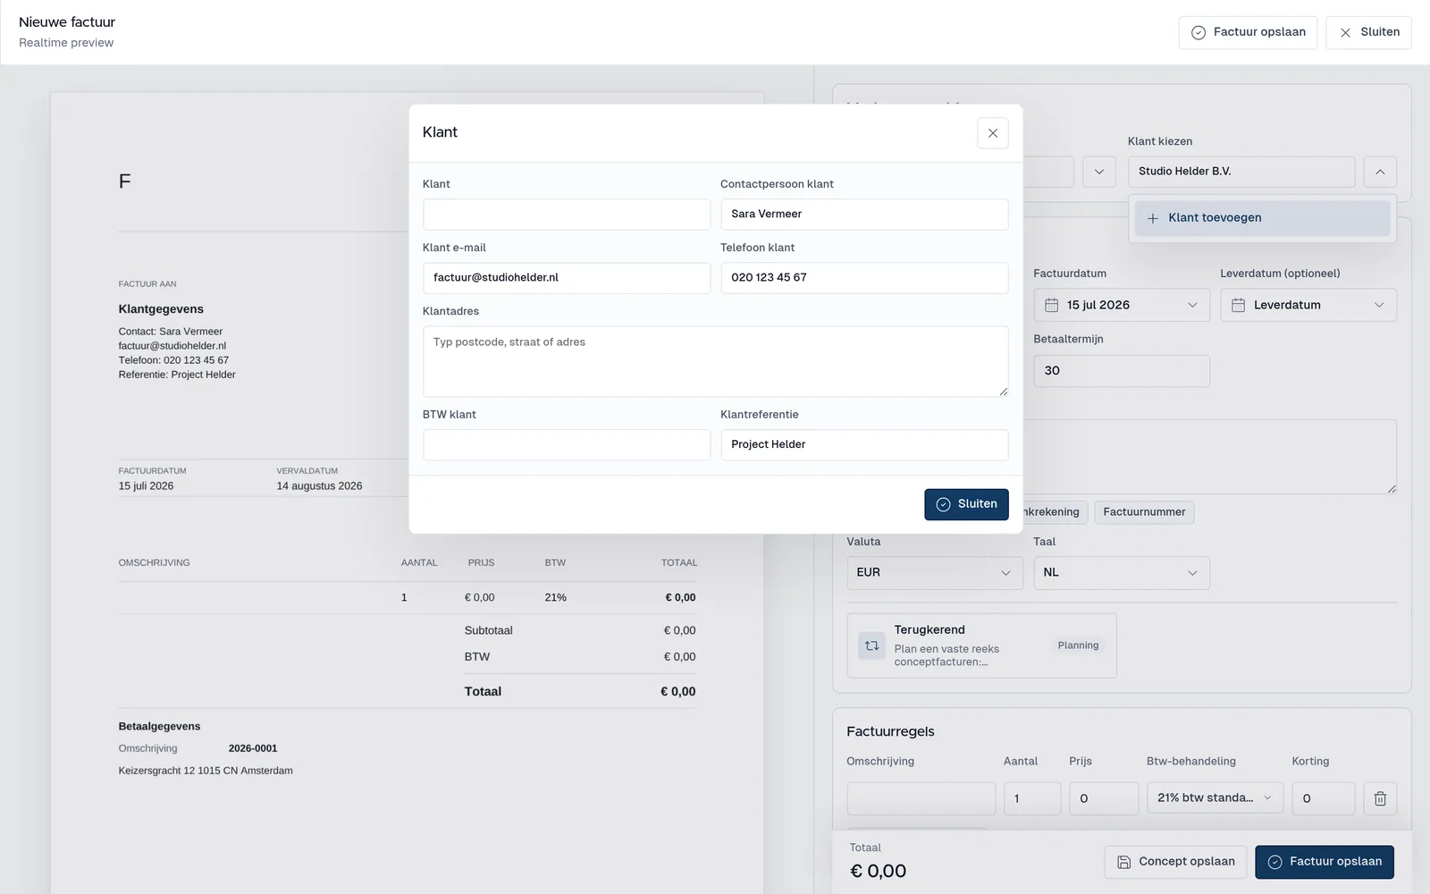Click the Klantadres text area
The image size is (1430, 894).
[x=715, y=361]
